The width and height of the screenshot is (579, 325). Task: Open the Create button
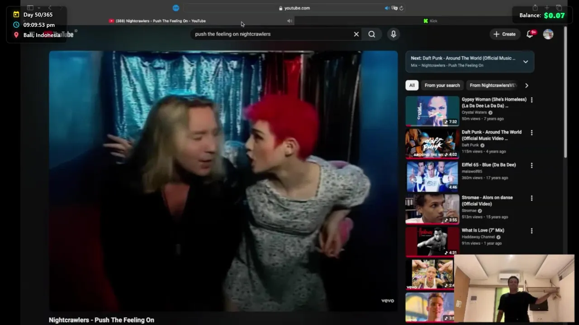(505, 34)
